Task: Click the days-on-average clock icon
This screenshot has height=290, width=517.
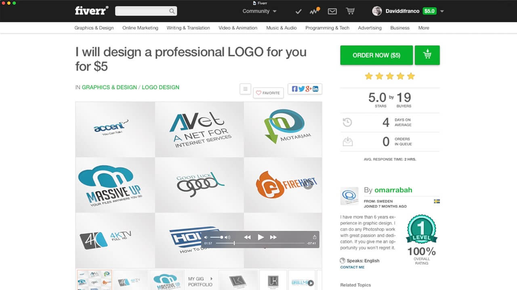Action: pos(347,122)
